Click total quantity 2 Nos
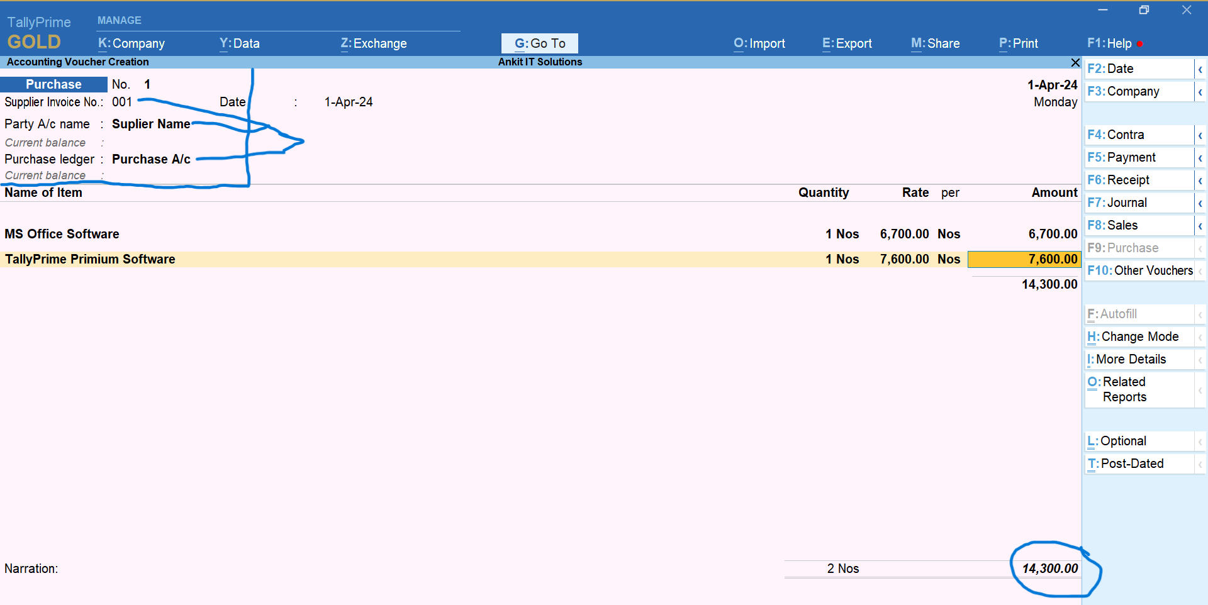The image size is (1208, 605). click(843, 569)
